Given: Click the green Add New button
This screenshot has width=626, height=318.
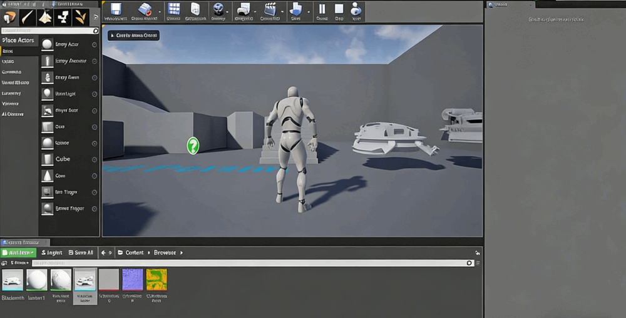Looking at the screenshot, I should [x=19, y=253].
